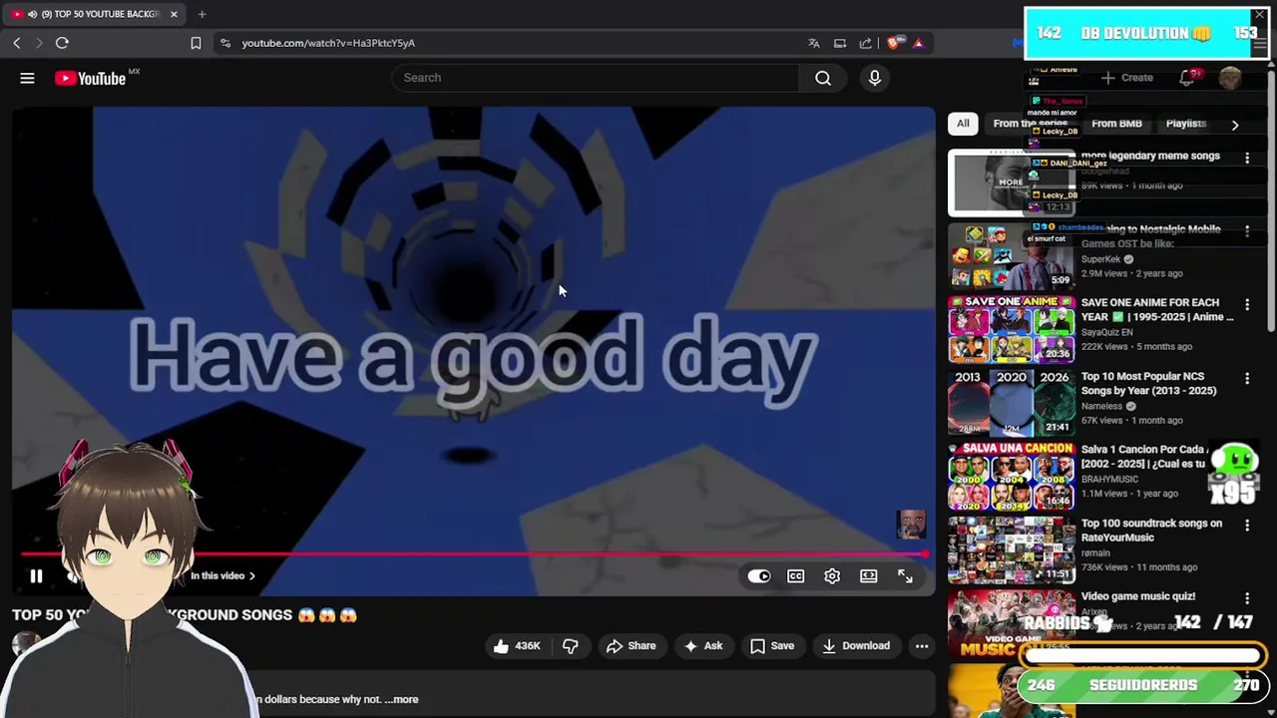Like the video showing 436K likes
Screen dimensions: 1277x718
[517, 646]
